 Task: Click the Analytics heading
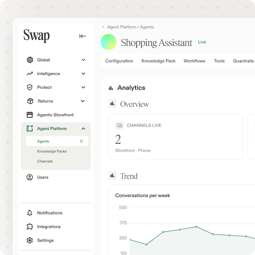[x=131, y=88]
